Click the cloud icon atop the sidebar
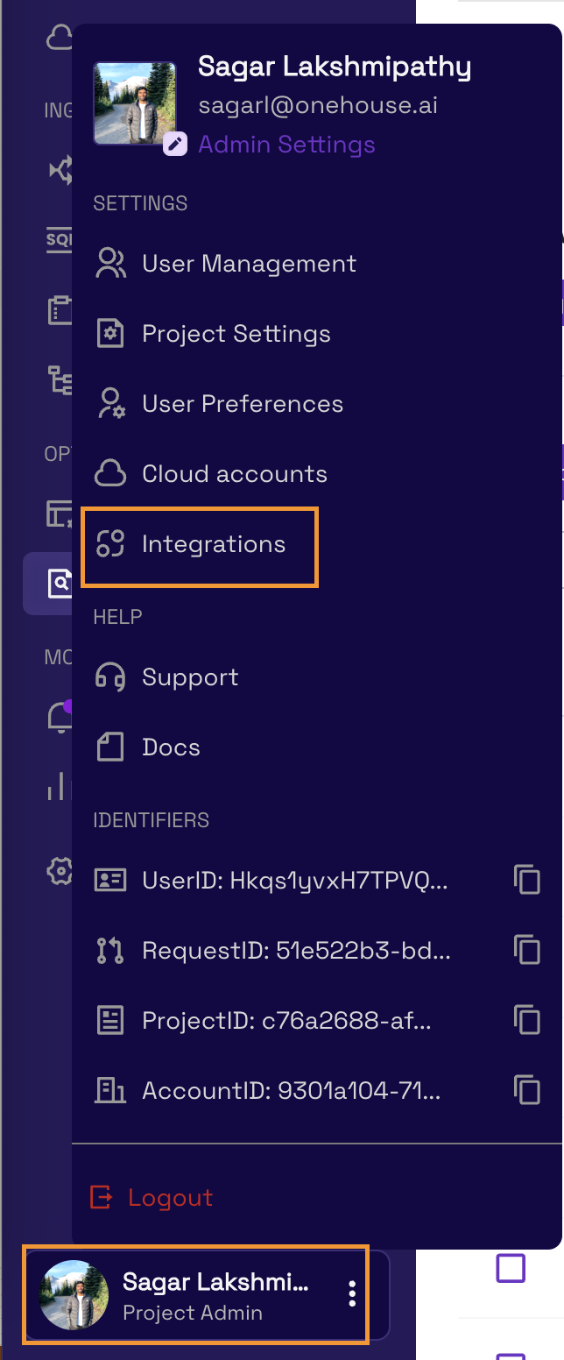 [60, 37]
